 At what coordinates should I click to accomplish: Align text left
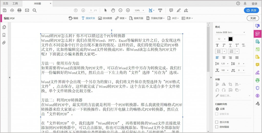click(217, 57)
